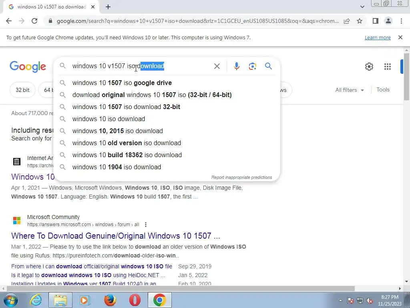This screenshot has height=308, width=410.
Task: Click in the Google search input field
Action: point(141,66)
